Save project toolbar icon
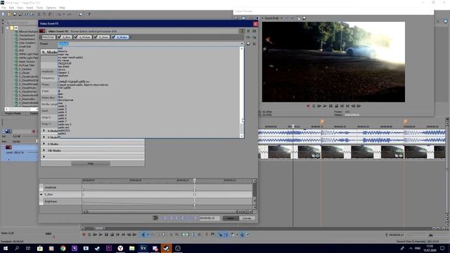 [x=15, y=14]
